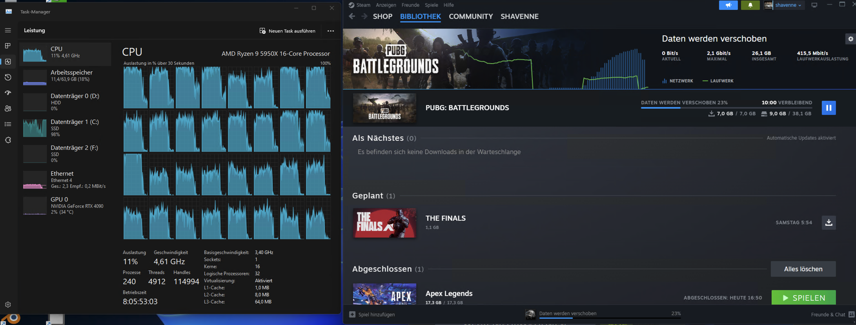Open PUBG: BATTLEGROUNDS title link

coord(467,108)
